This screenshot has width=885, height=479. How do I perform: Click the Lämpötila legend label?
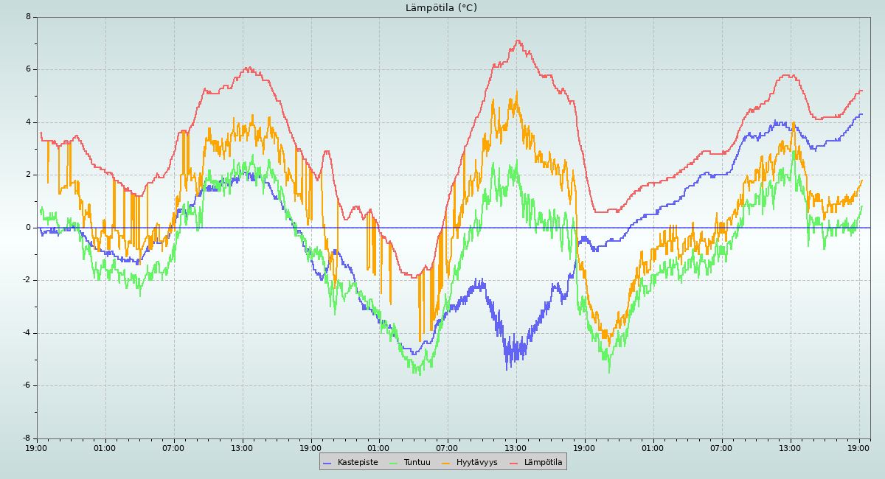[x=543, y=462]
